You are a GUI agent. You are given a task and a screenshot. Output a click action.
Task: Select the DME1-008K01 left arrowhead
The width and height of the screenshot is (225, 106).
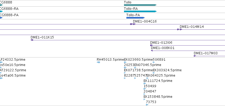click(x=151, y=51)
